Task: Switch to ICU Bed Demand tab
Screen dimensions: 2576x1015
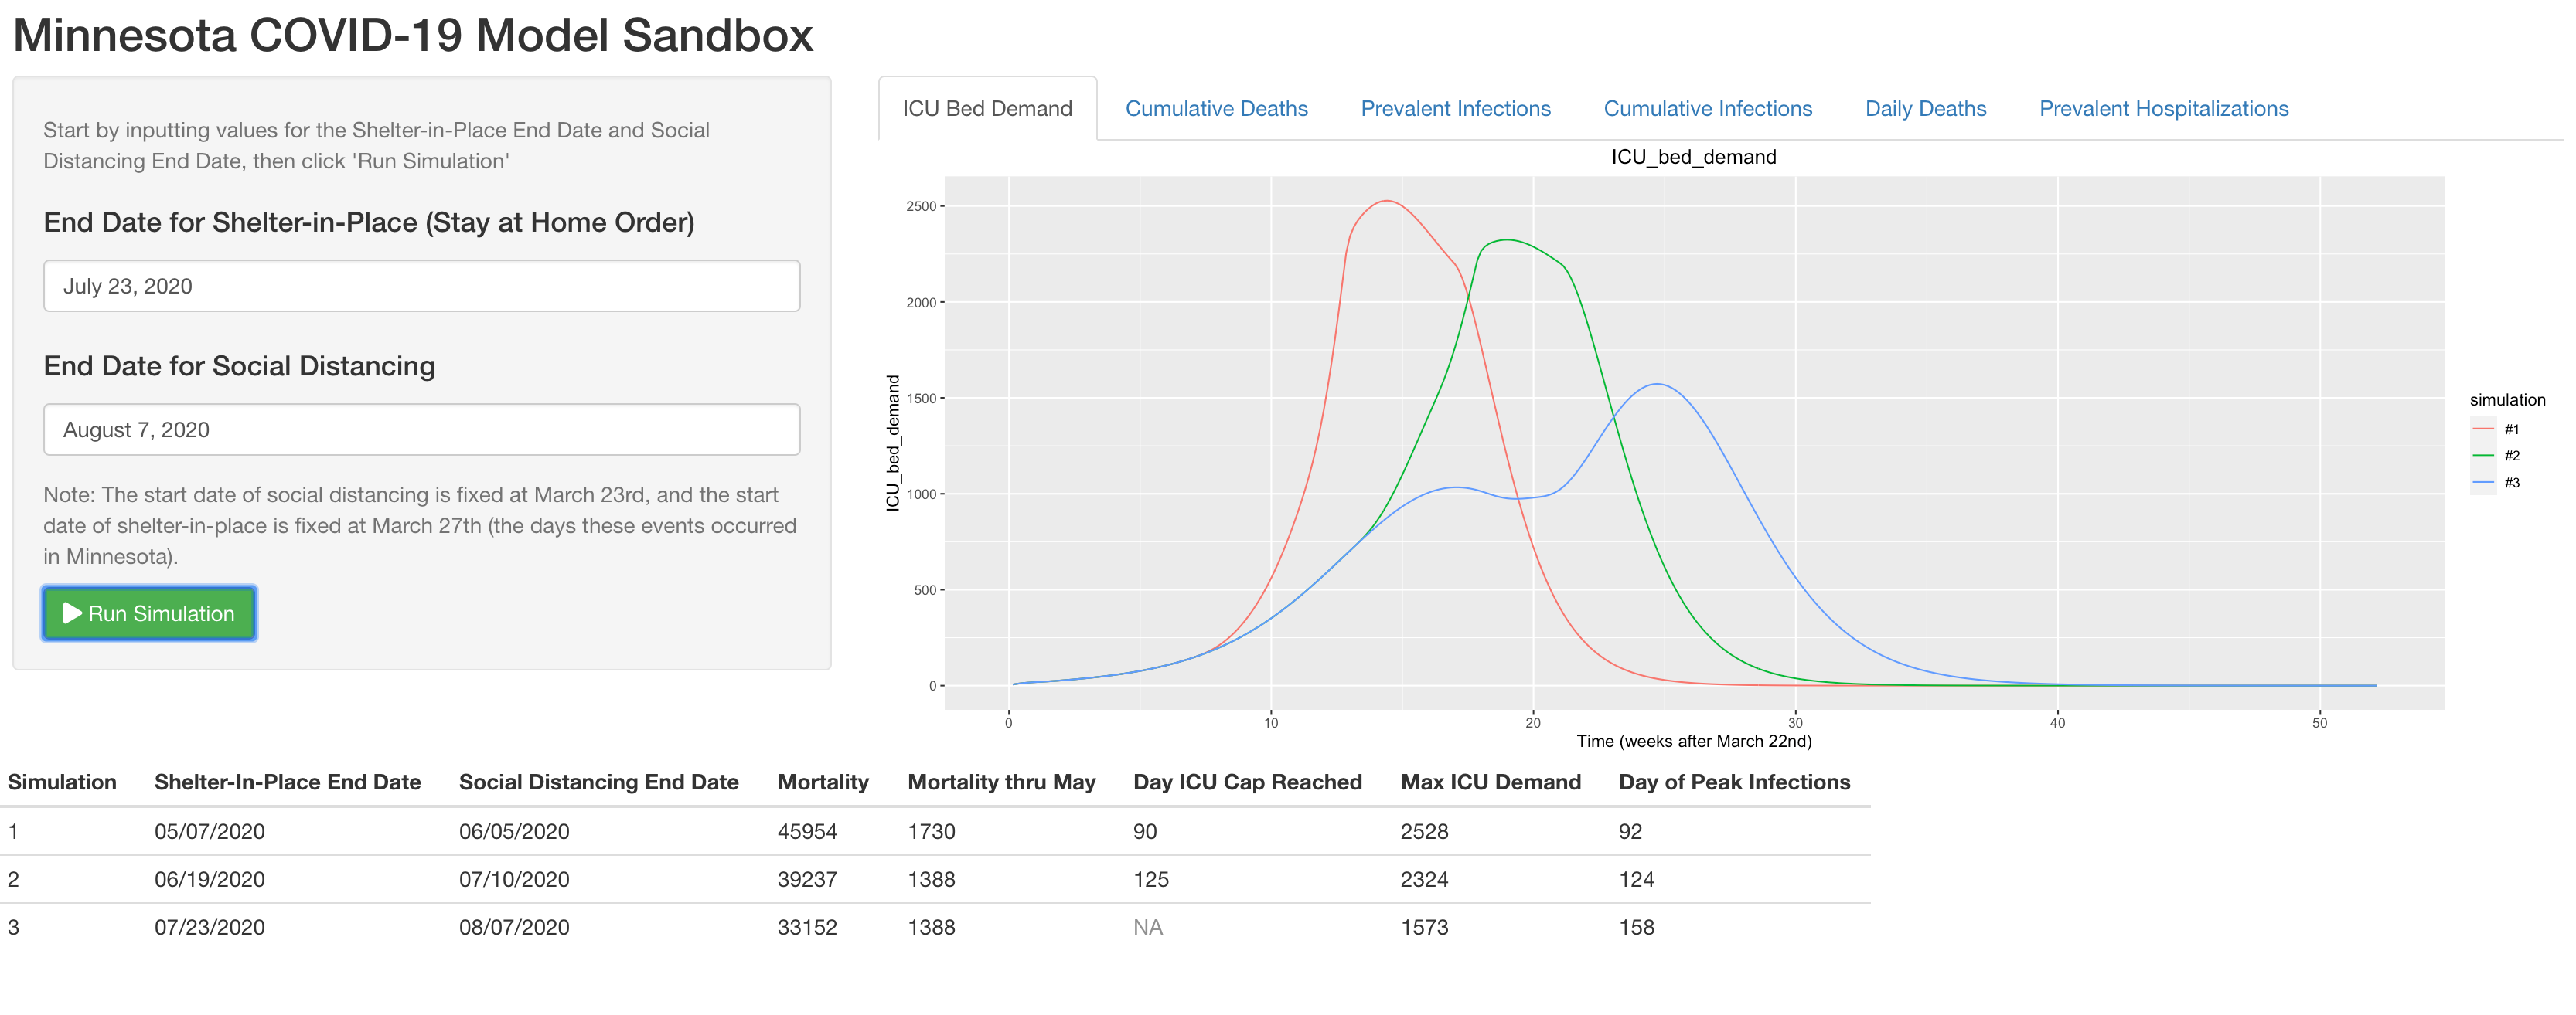Action: pyautogui.click(x=987, y=109)
